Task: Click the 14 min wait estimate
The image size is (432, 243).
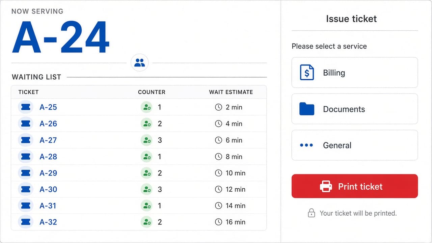Action: pyautogui.click(x=235, y=206)
